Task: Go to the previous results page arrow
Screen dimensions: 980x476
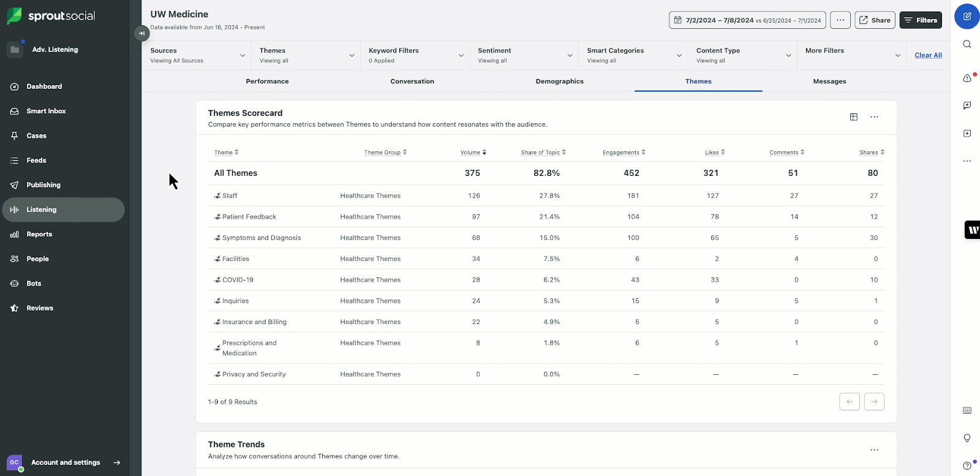Action: point(850,402)
